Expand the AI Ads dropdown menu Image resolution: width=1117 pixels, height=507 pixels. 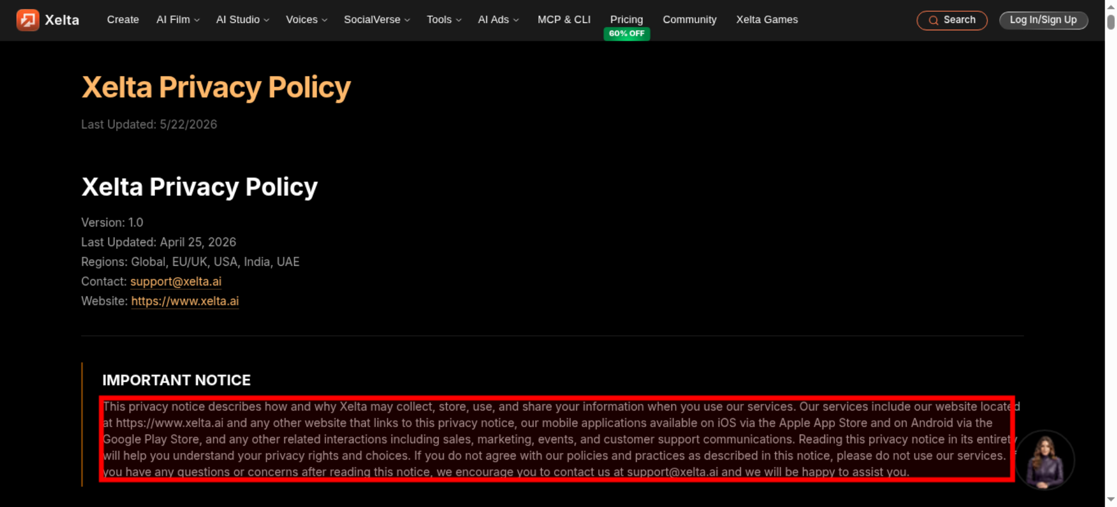pos(498,20)
